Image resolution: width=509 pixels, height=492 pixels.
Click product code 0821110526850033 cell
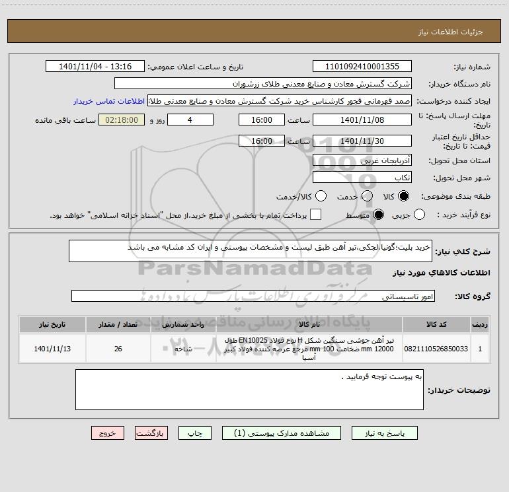436,349
